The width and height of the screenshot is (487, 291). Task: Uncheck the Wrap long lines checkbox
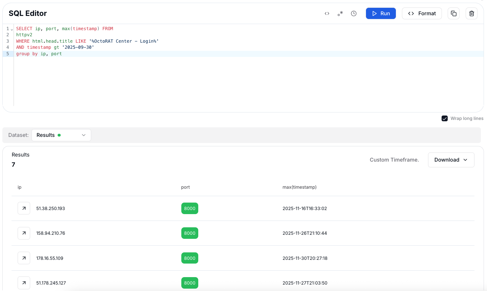445,118
